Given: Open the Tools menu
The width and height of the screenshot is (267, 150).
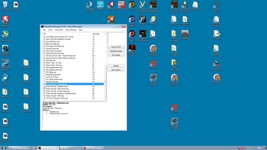Looking at the screenshot, I should coord(50,30).
